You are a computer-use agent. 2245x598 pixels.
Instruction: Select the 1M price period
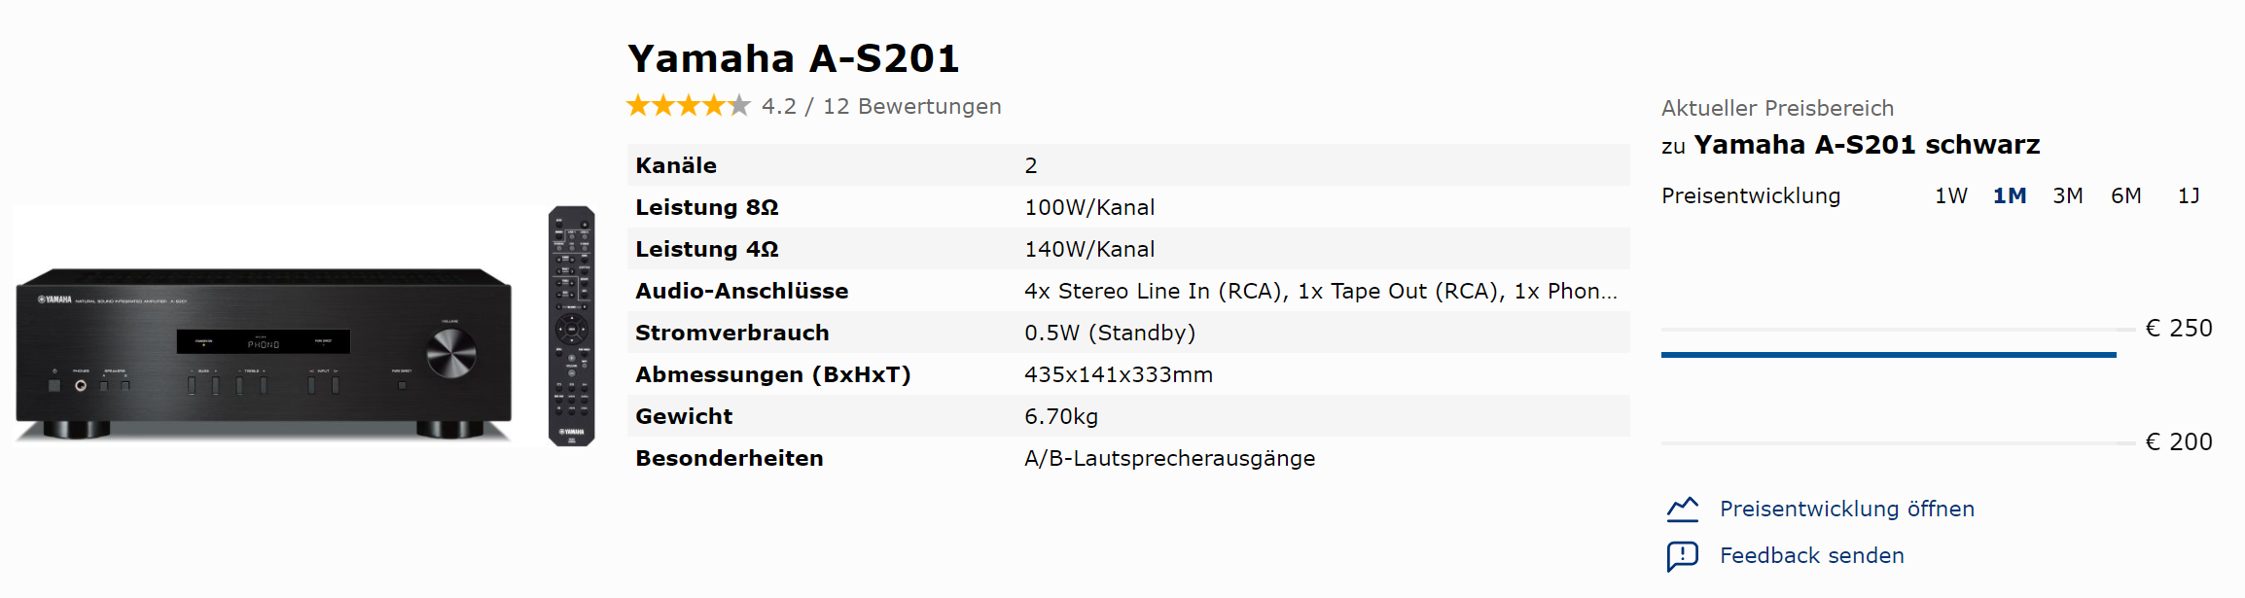pos(2010,195)
